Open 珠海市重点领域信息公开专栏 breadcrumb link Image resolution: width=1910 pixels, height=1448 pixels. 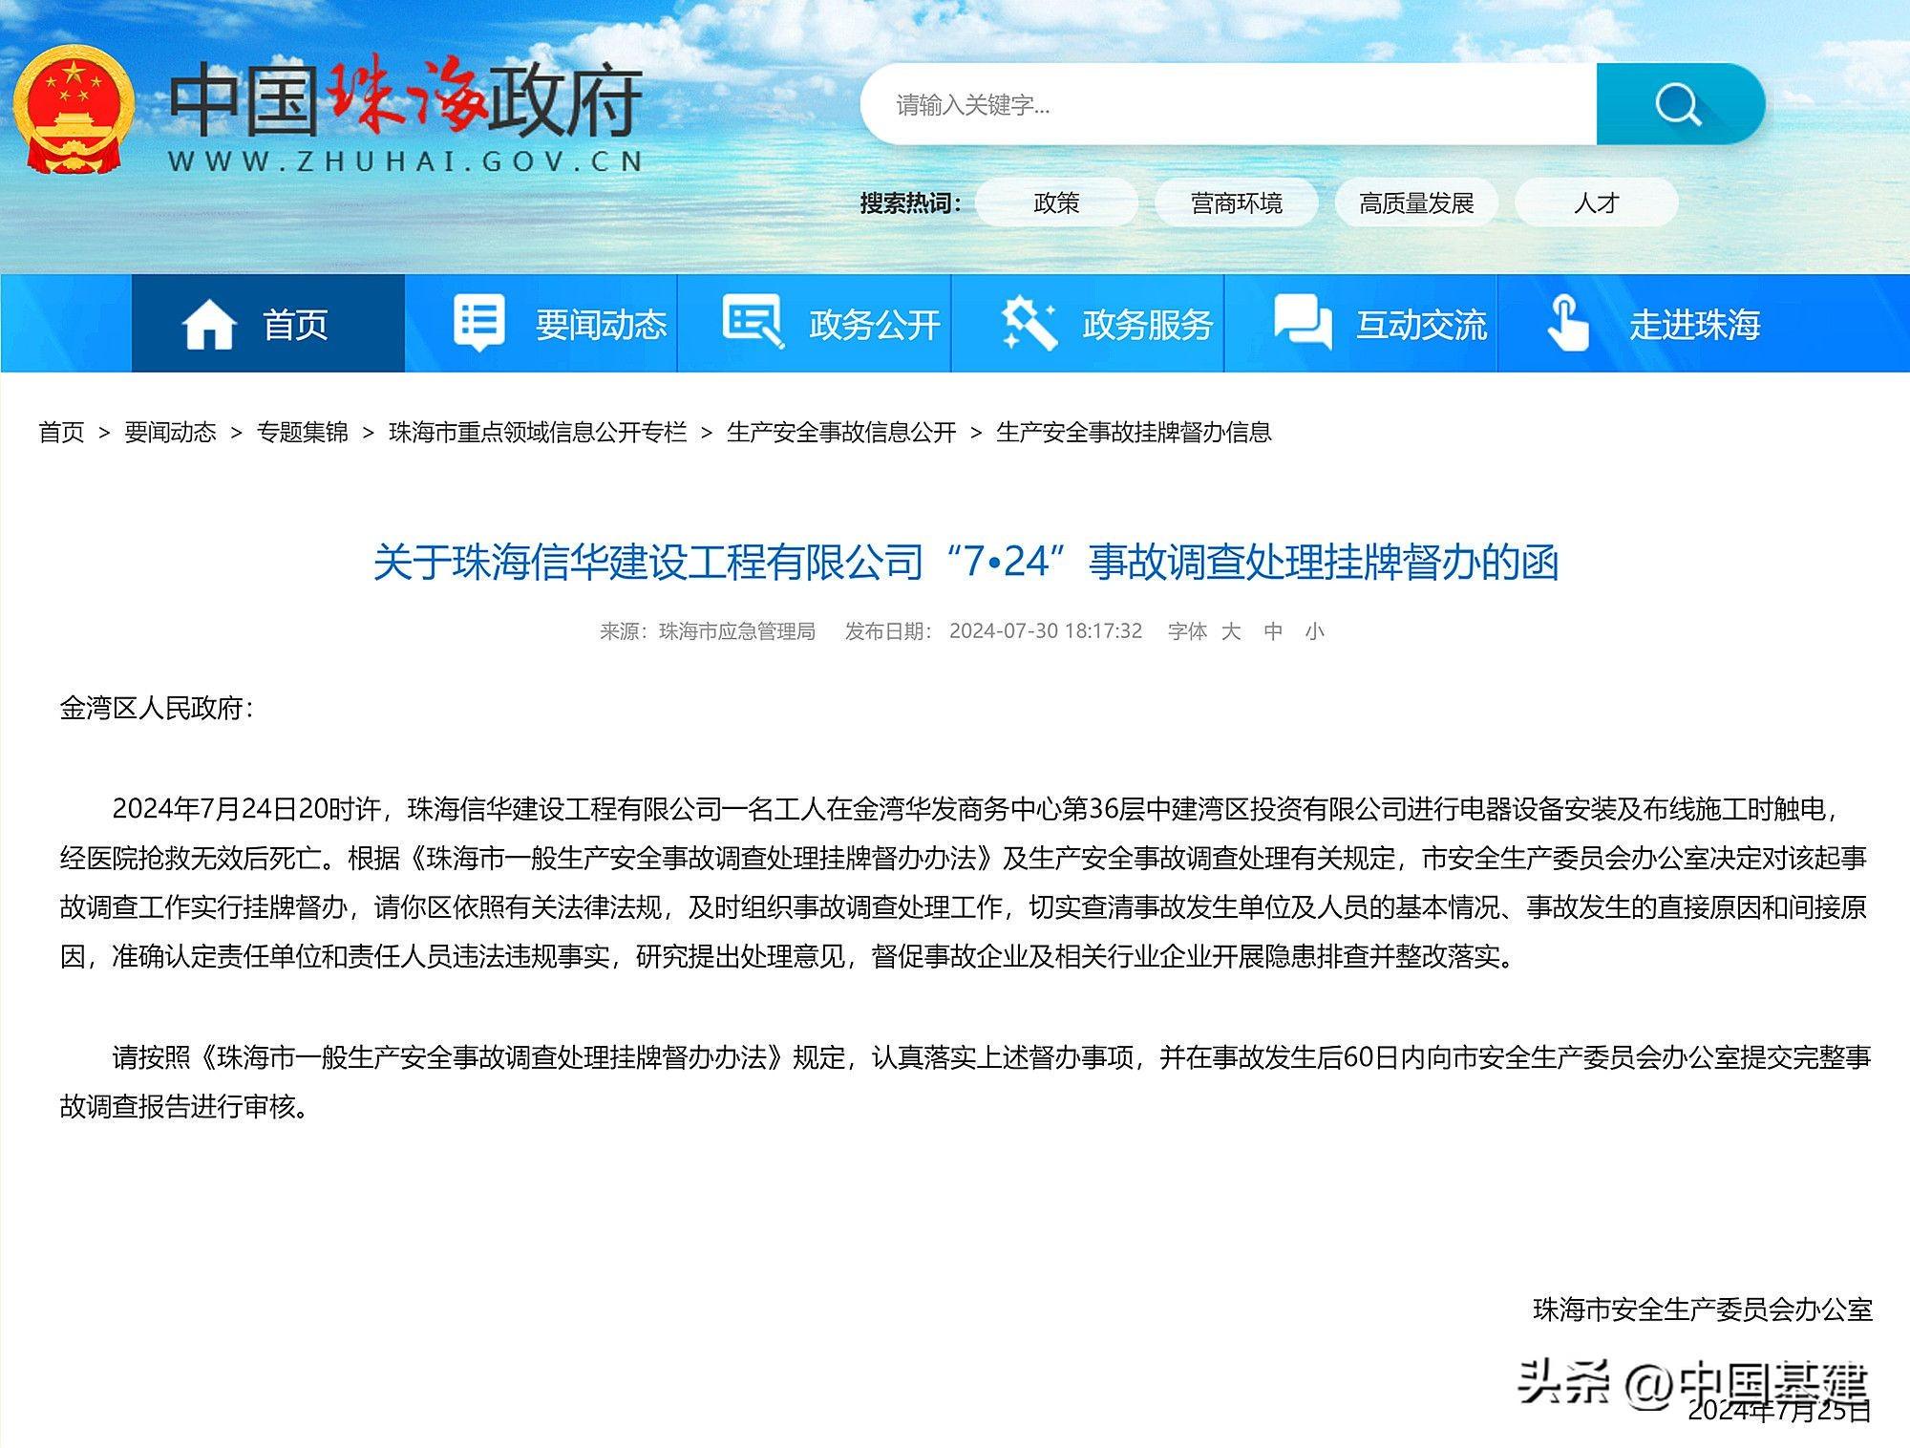538,433
